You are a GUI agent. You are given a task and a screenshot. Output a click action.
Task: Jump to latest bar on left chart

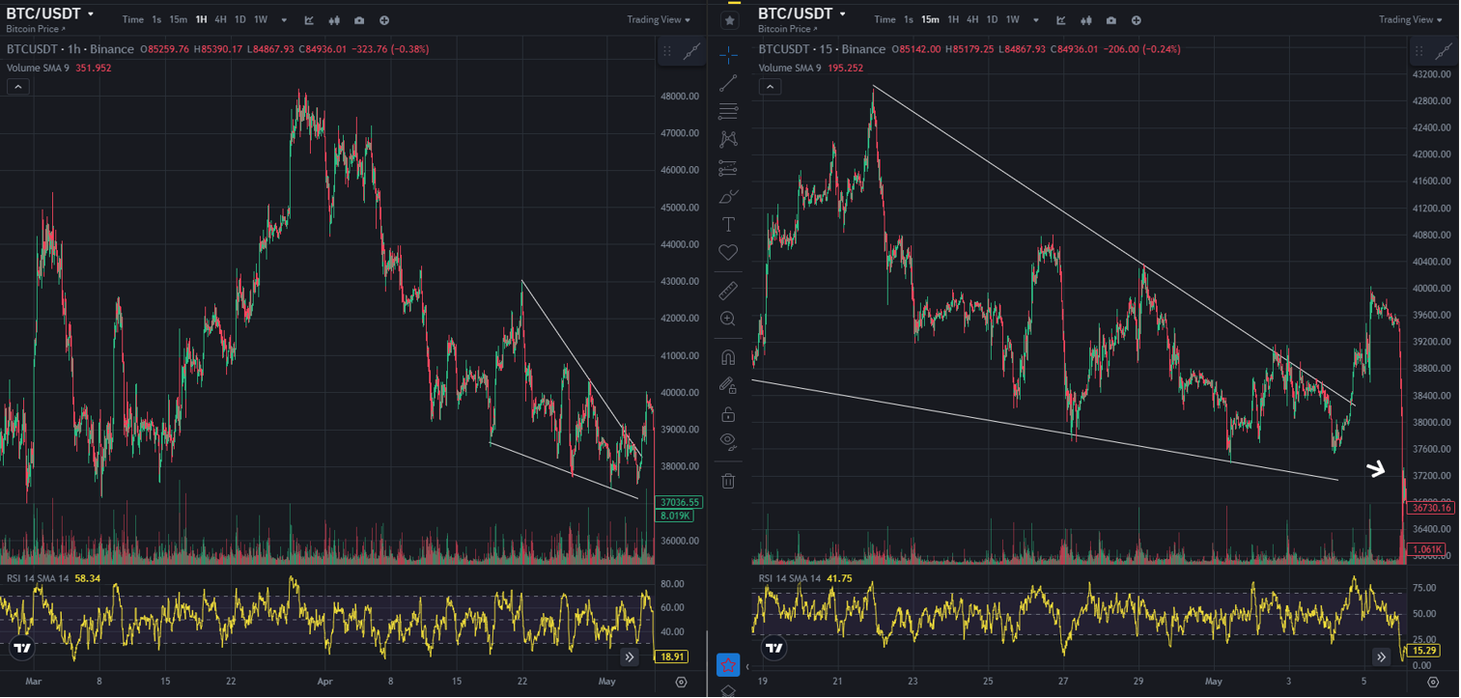click(x=630, y=656)
